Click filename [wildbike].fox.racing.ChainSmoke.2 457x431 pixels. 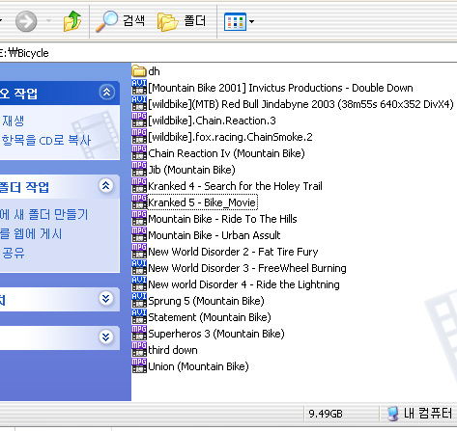point(230,137)
